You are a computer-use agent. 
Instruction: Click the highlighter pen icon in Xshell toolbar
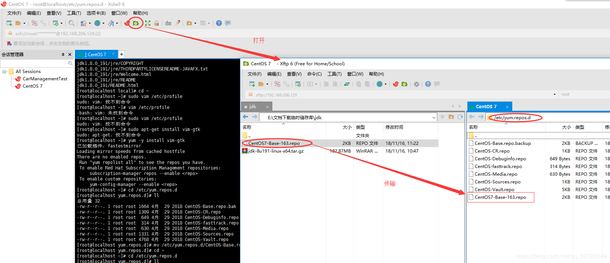click(177, 23)
